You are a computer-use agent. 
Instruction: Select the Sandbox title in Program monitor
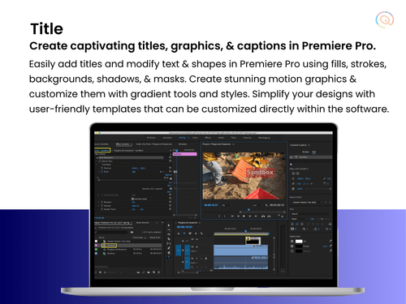coord(260,172)
